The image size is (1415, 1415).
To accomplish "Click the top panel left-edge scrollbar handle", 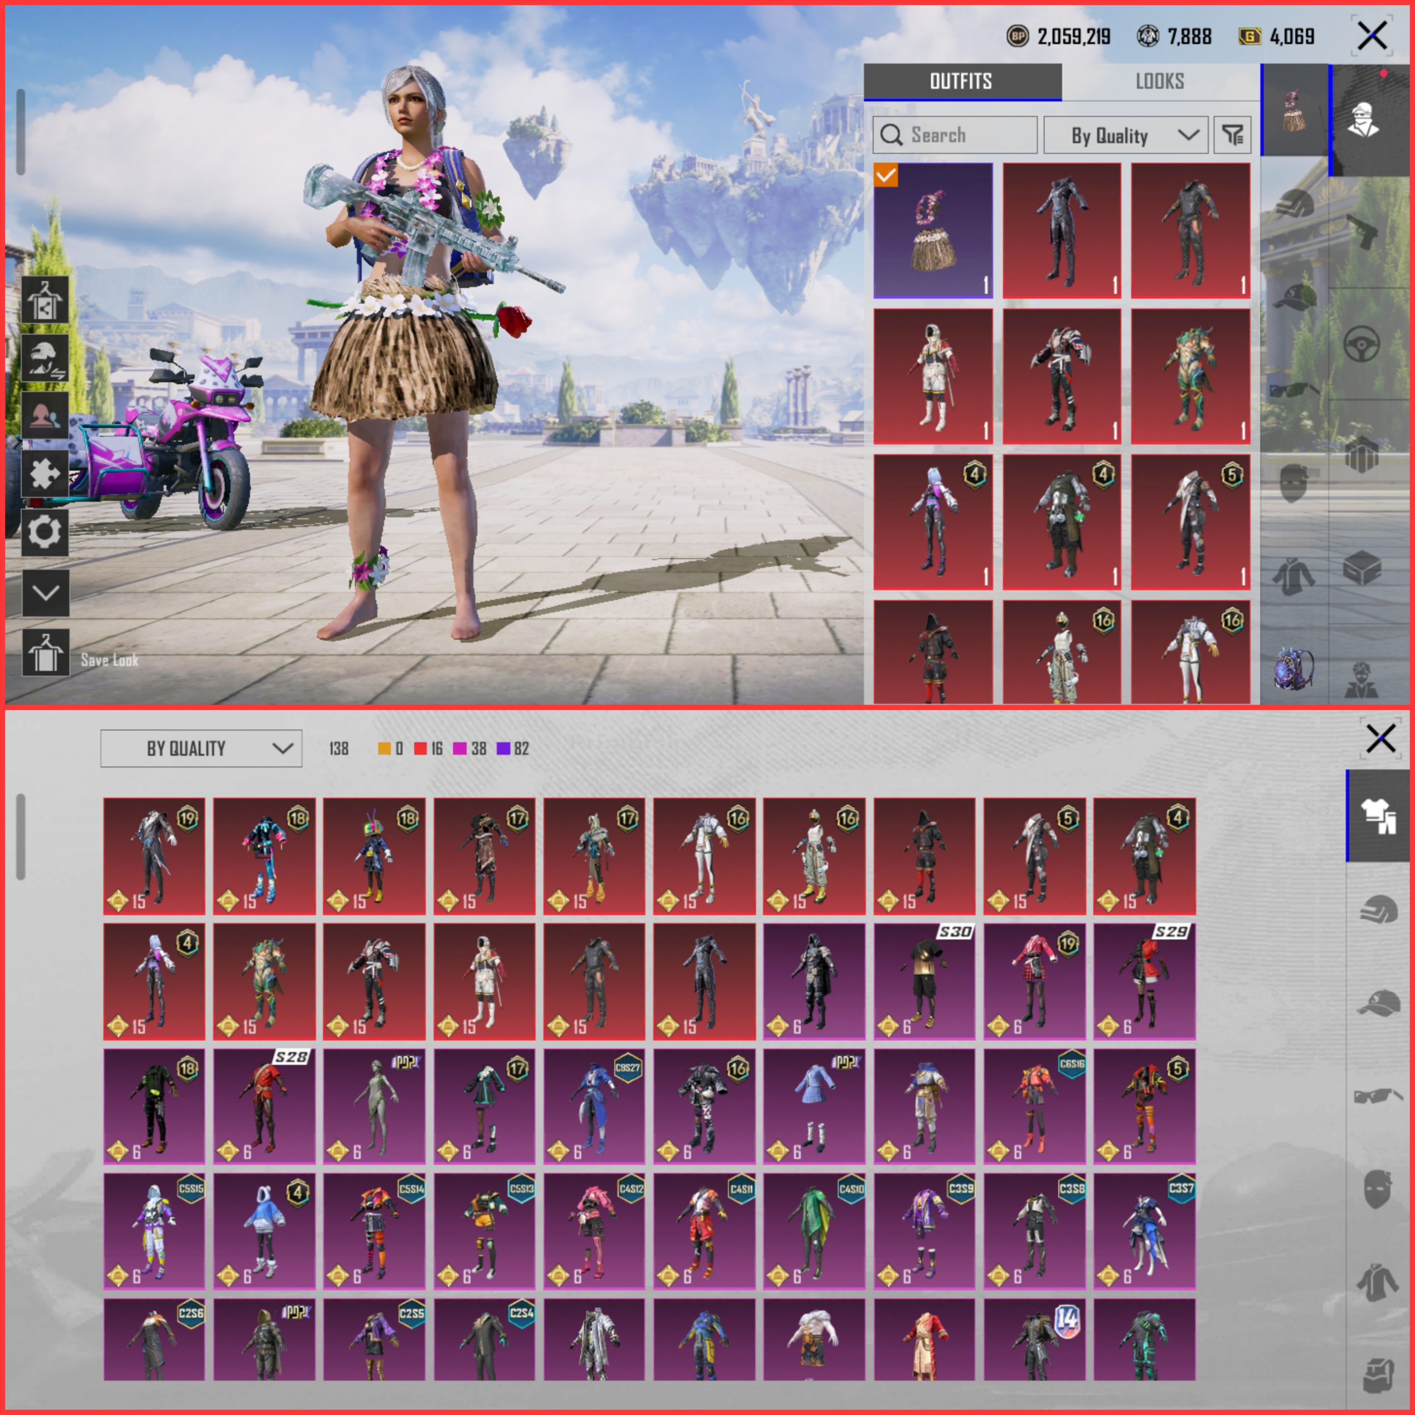I will [x=21, y=132].
